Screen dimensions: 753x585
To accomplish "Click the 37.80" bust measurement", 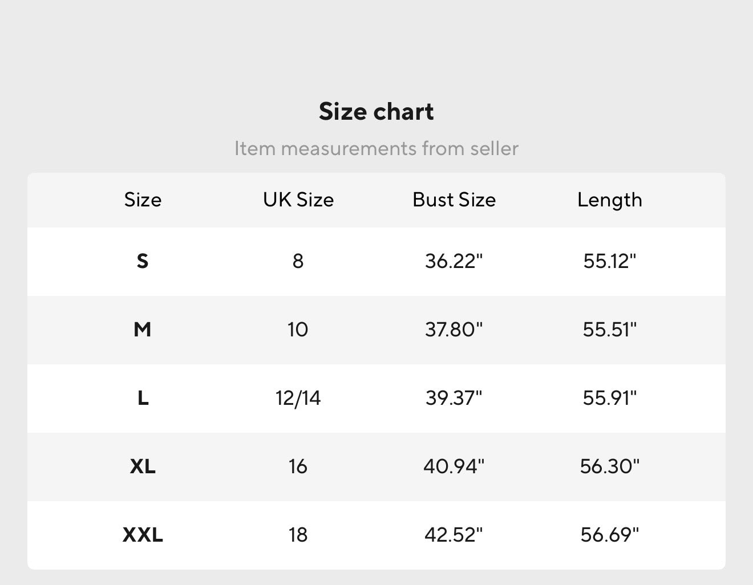I will [x=454, y=330].
